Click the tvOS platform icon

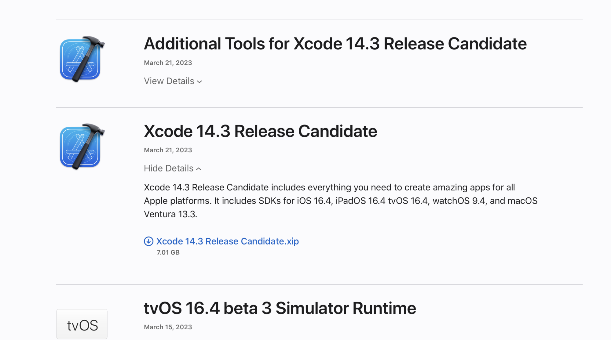click(82, 324)
